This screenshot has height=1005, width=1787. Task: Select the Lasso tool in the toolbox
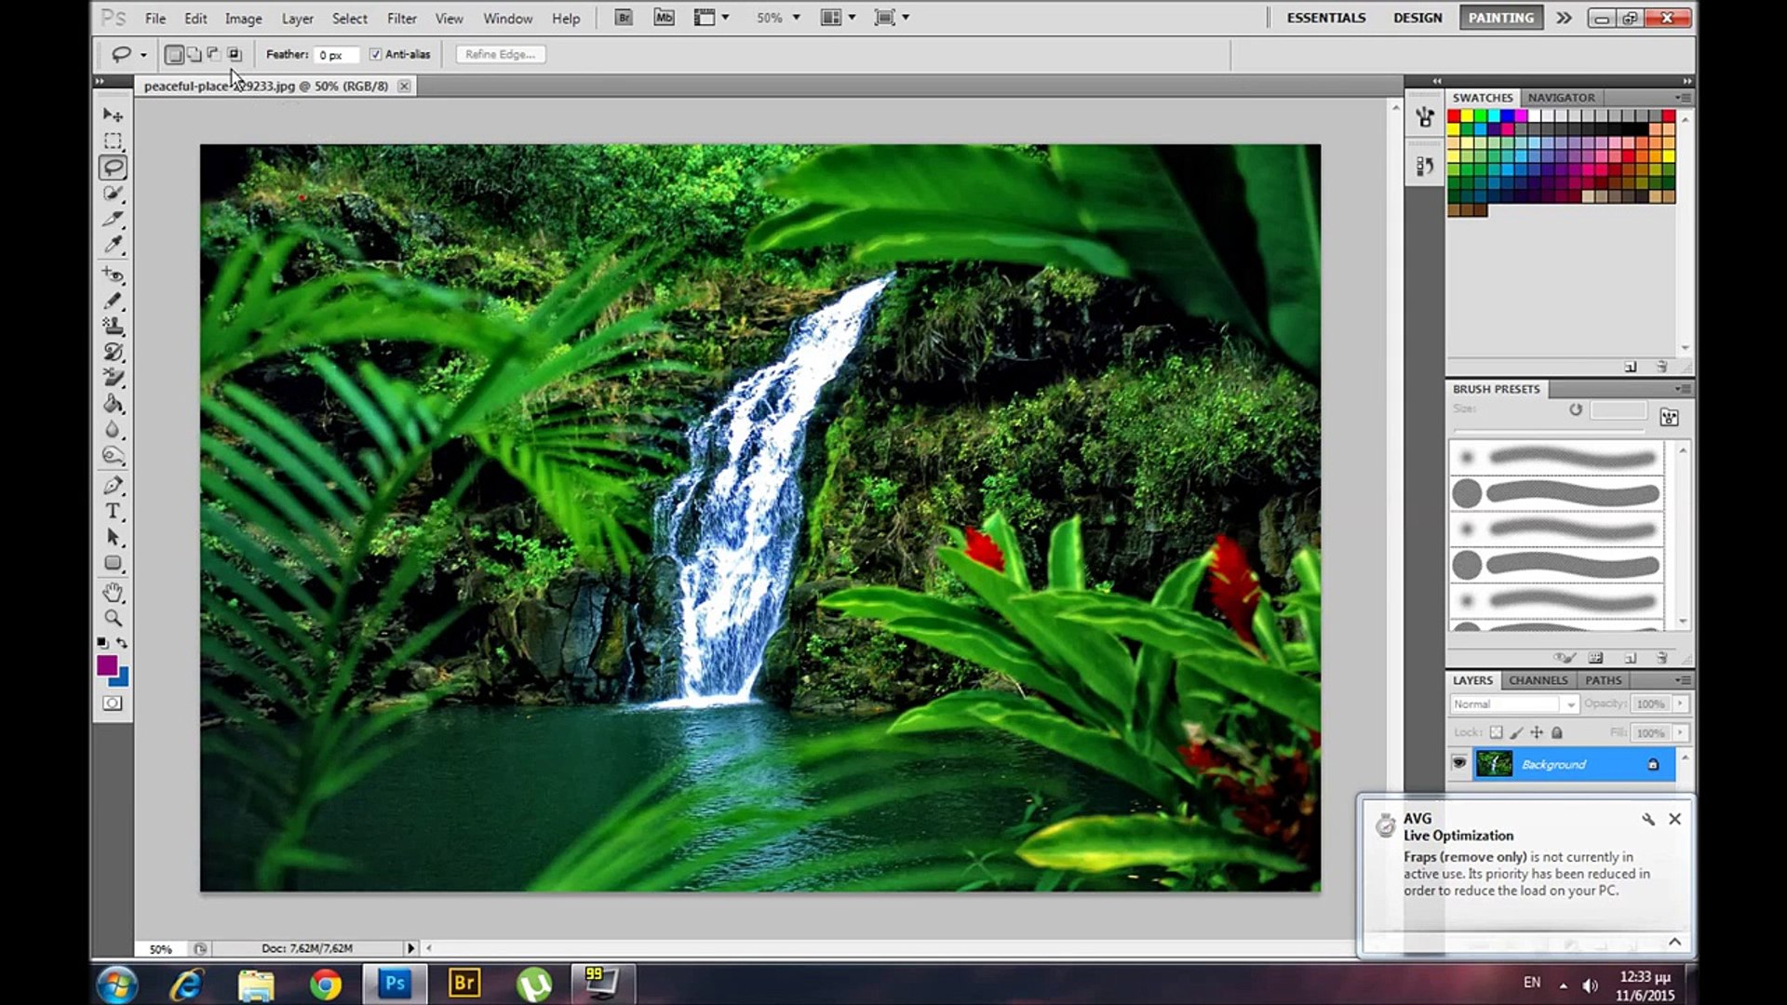(x=113, y=167)
